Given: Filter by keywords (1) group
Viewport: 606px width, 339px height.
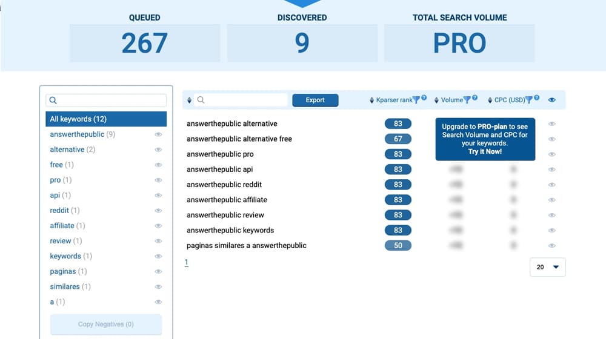Looking at the screenshot, I should (71, 256).
